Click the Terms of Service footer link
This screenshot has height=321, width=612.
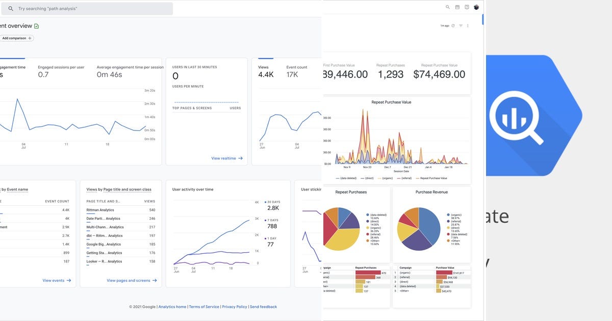coord(204,307)
